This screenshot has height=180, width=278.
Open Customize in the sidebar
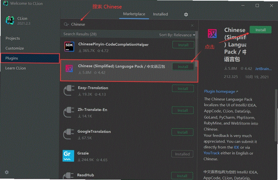15,48
